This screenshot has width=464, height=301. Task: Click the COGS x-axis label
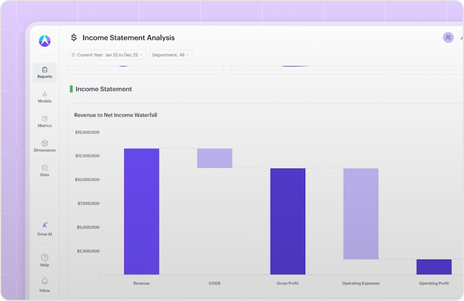coord(215,283)
